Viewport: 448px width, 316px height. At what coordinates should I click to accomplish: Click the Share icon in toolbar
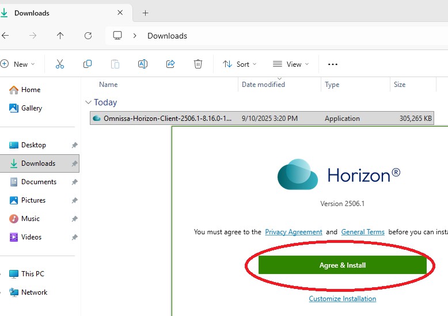170,64
